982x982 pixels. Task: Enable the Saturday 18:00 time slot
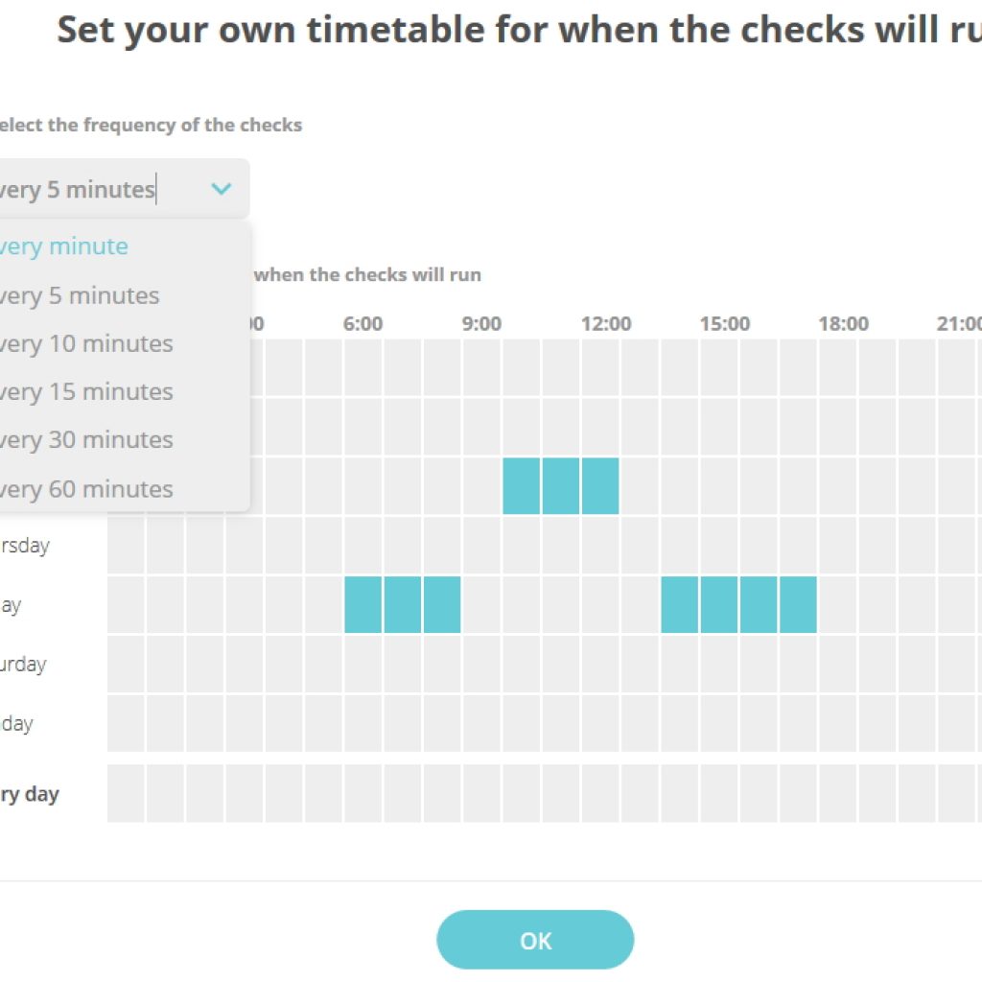click(837, 665)
